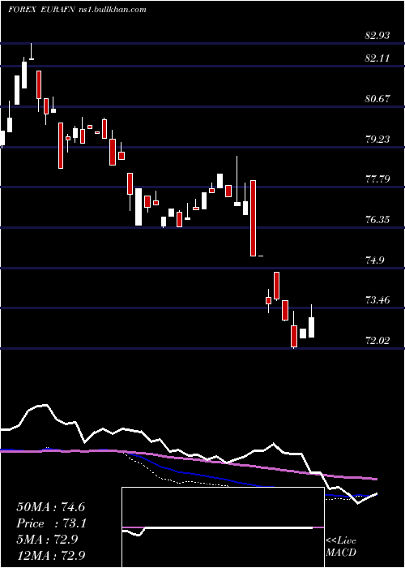The height and width of the screenshot is (568, 405).
Task: Select the 77.79 price level label
Action: click(x=377, y=179)
